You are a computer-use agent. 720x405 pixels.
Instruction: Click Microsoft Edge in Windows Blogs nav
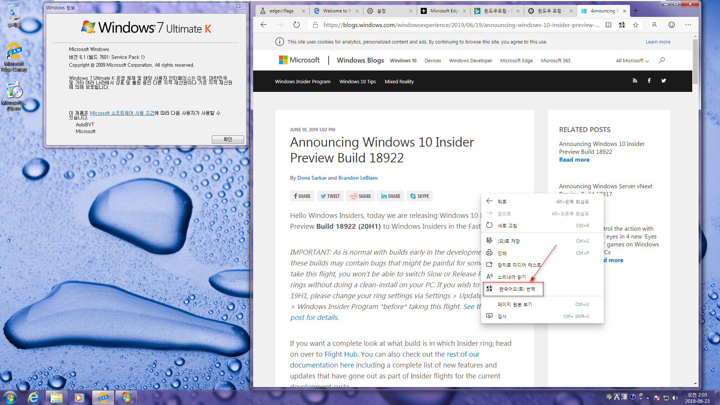(516, 60)
